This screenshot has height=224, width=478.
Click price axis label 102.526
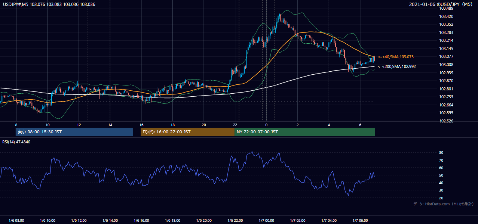[446, 121]
